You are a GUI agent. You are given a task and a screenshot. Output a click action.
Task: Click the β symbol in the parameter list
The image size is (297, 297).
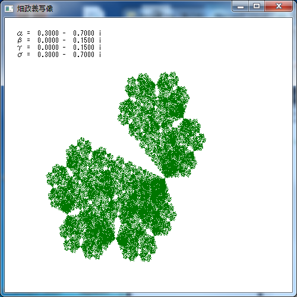tap(20, 40)
